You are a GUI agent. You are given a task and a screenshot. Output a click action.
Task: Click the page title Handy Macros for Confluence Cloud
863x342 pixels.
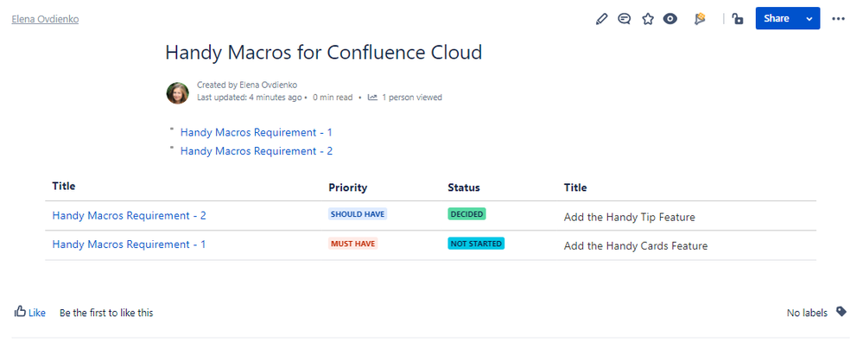(x=324, y=53)
